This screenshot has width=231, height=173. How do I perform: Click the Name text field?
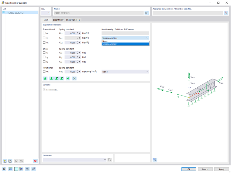coord(99,13)
